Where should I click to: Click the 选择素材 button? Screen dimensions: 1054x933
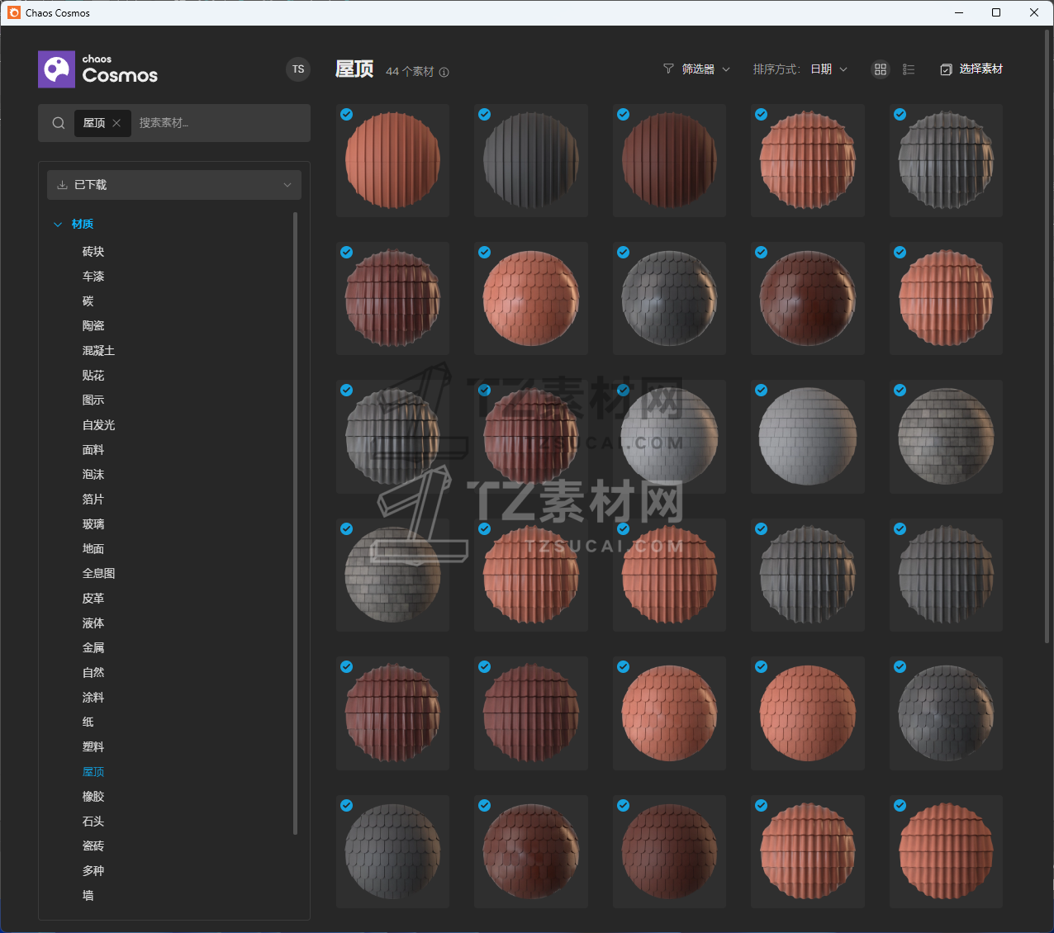971,69
